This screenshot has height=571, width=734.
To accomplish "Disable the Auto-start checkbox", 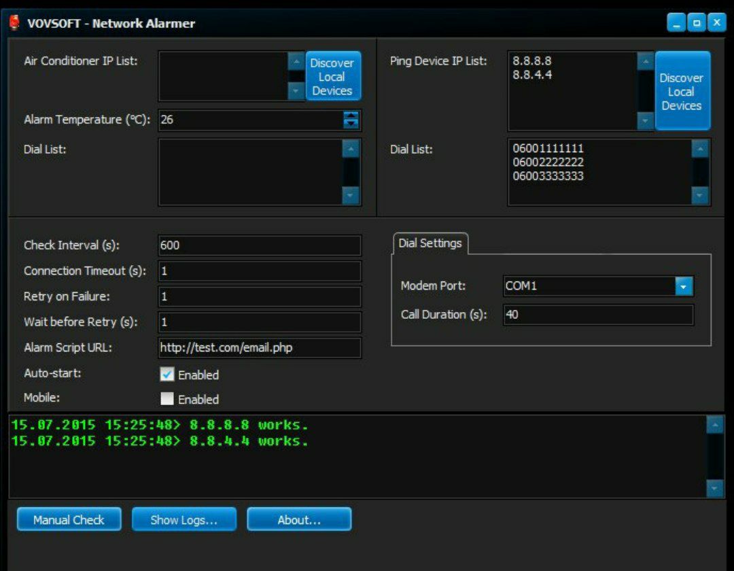I will point(167,375).
